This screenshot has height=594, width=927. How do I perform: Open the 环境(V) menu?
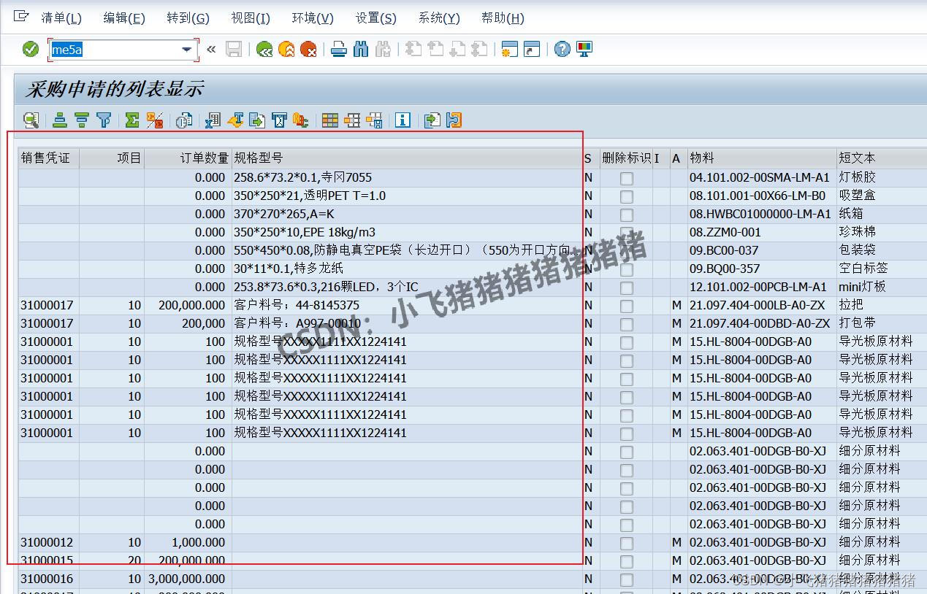pos(312,18)
